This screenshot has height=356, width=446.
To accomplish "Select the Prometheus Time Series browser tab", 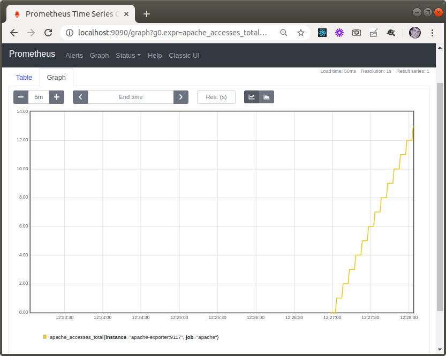I will (x=70, y=14).
